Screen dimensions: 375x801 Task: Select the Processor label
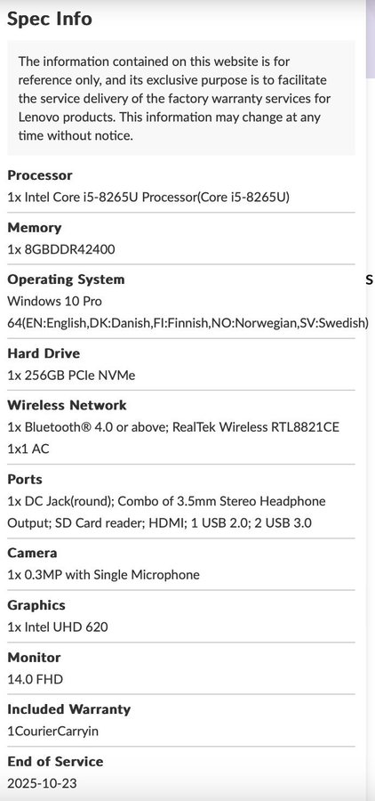40,175
